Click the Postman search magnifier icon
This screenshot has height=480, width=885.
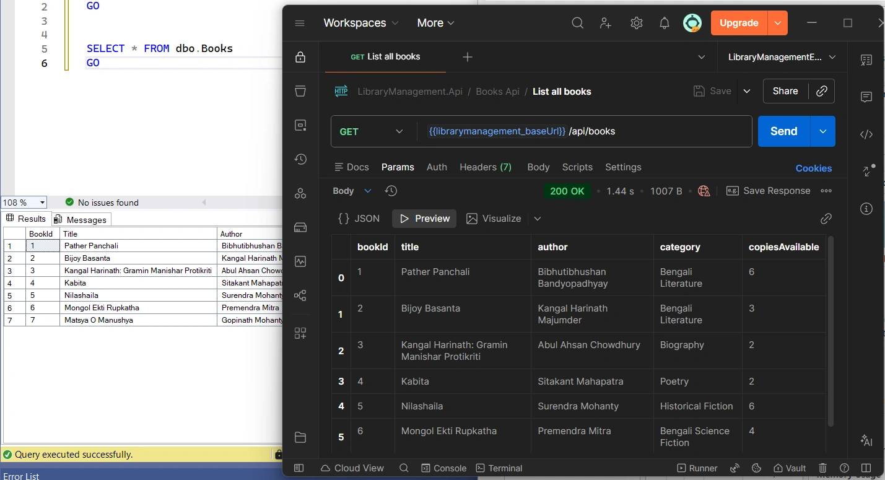(577, 23)
